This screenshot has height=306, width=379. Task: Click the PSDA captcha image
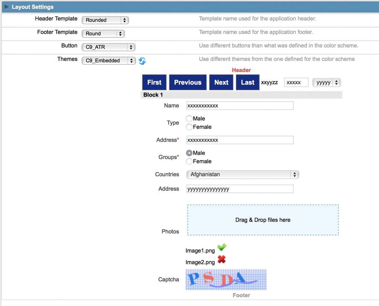coord(226,280)
